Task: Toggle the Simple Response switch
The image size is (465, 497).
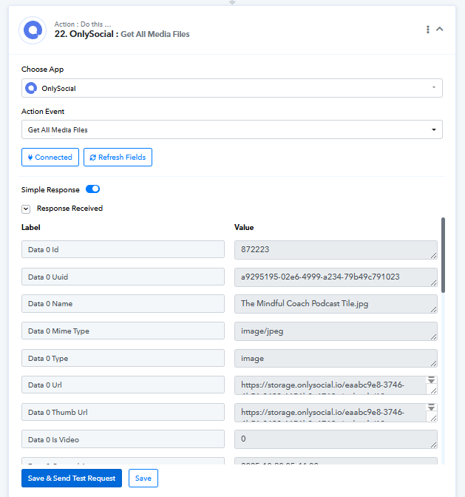Action: tap(93, 189)
